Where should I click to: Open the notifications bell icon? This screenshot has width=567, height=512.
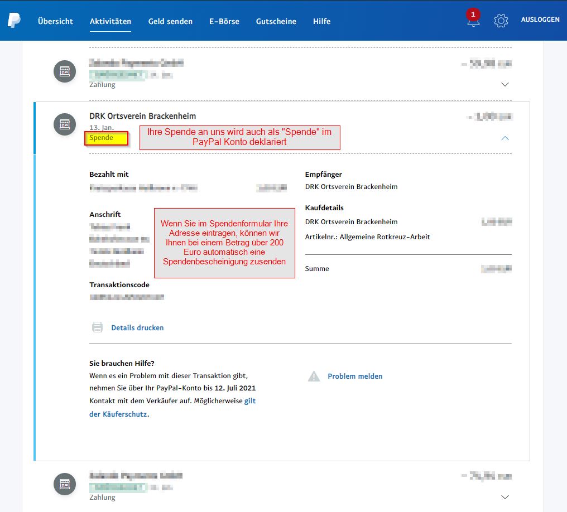pos(473,19)
